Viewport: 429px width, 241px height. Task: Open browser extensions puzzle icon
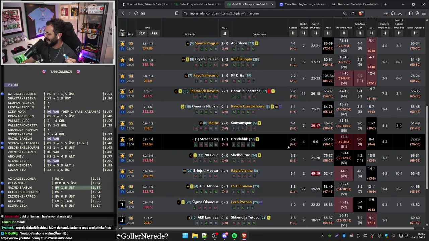(x=393, y=13)
